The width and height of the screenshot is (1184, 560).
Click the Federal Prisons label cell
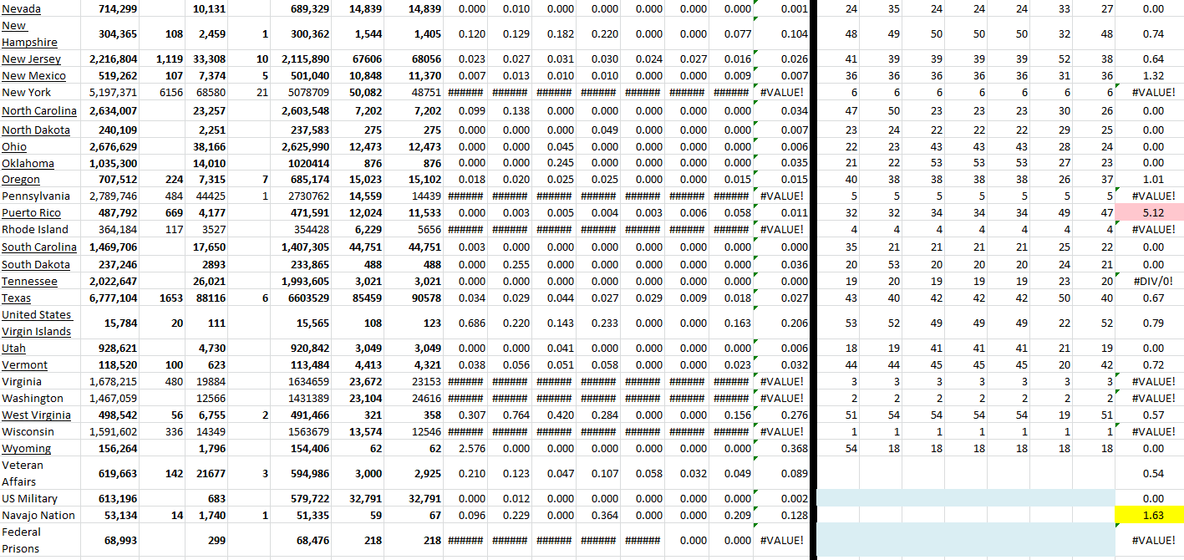(x=23, y=539)
